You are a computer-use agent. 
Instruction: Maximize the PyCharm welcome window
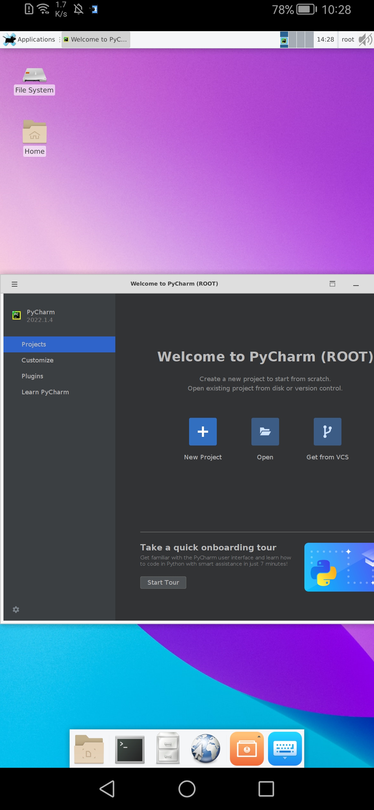(x=332, y=284)
